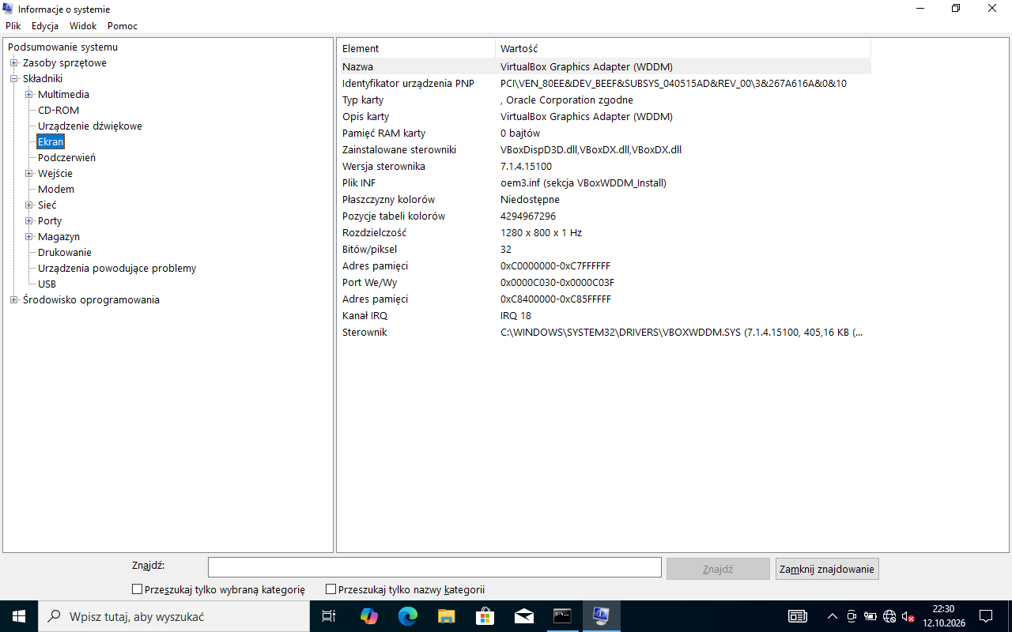Click the Zamknij znajdowanie button
The height and width of the screenshot is (632, 1012).
(827, 569)
